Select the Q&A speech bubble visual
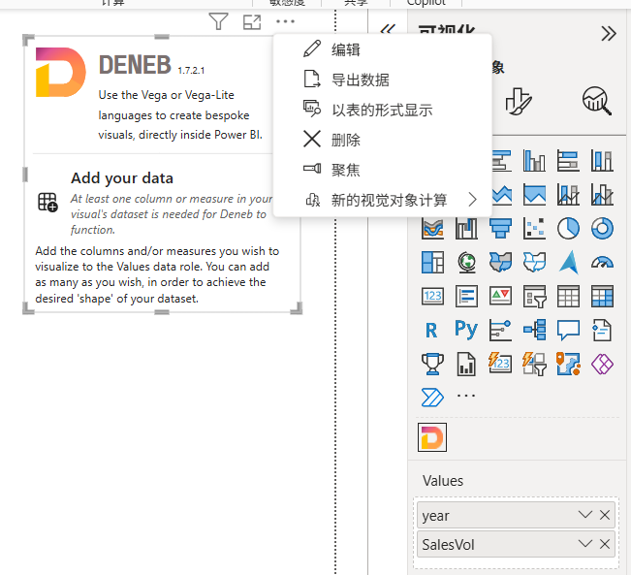 click(x=568, y=331)
